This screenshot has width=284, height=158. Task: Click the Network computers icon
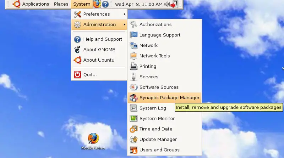tap(134, 46)
